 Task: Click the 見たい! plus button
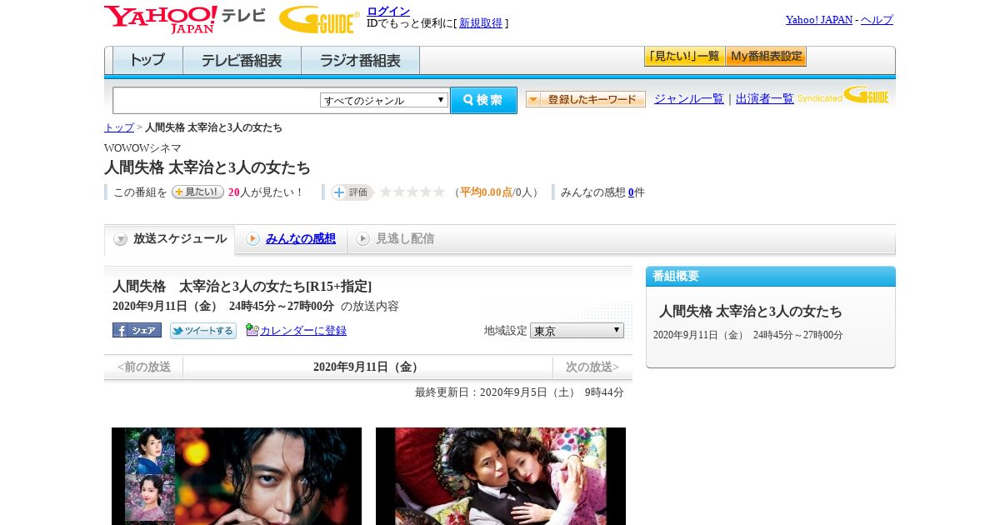(x=197, y=192)
